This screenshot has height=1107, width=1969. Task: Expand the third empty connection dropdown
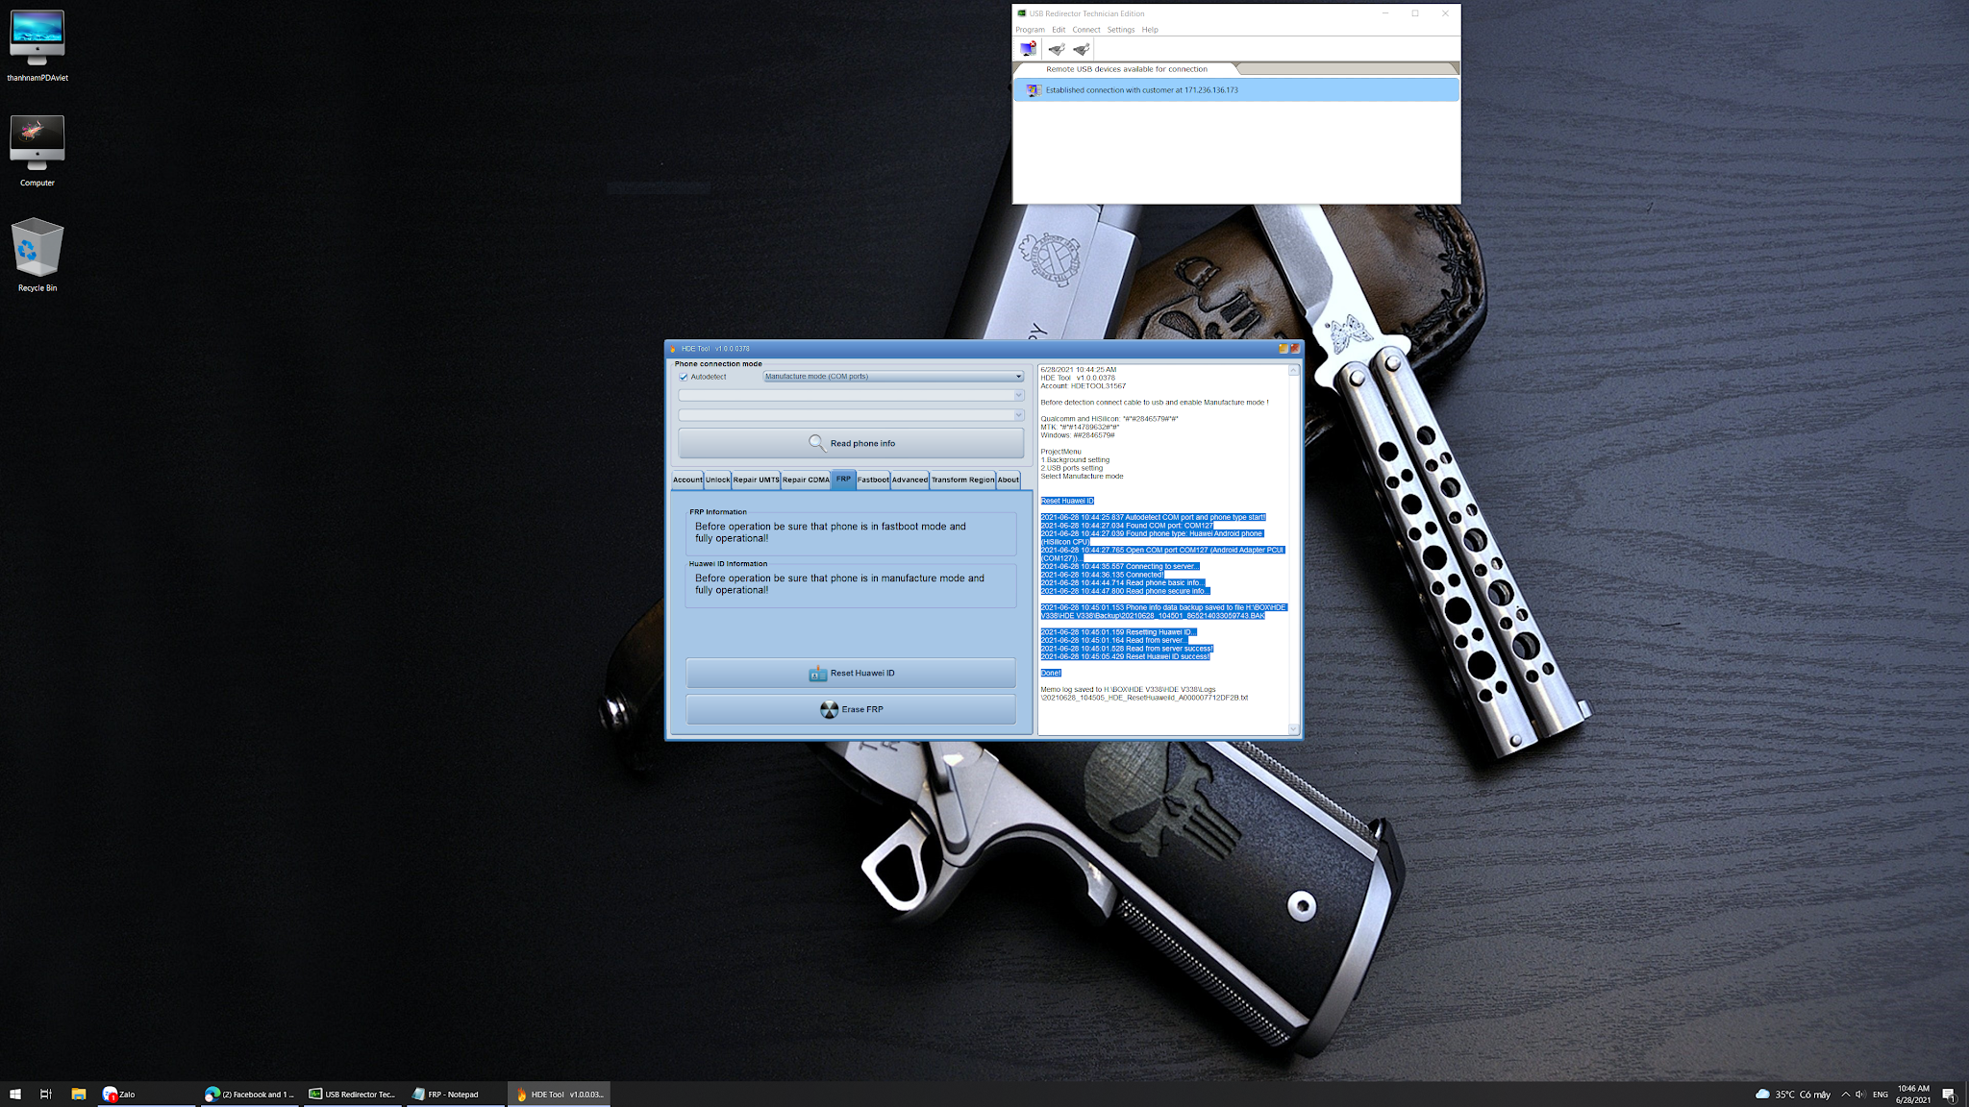[1018, 415]
